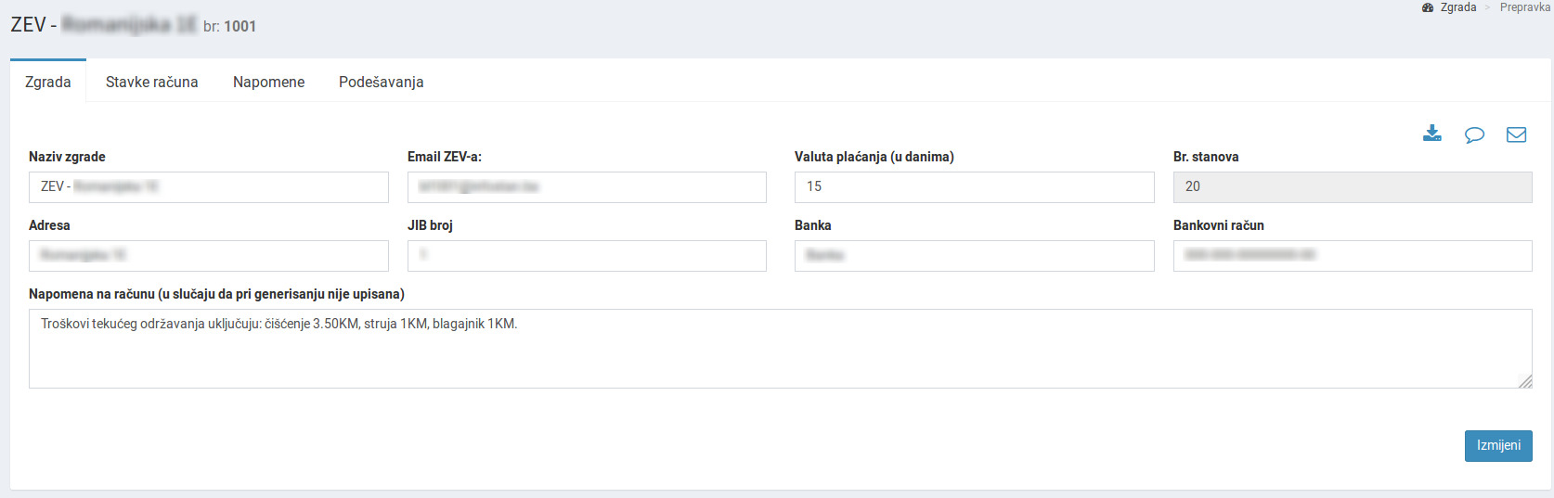The image size is (1554, 498).
Task: Click the Zgrada breadcrumb link
Action: [x=1457, y=7]
